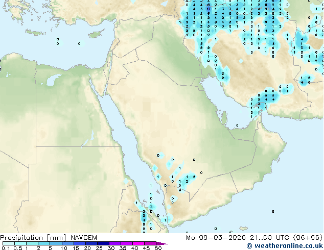The width and height of the screenshot is (324, 250).
Task: Click the 30–35 mm purple legend swatch
Action: pos(114,243)
